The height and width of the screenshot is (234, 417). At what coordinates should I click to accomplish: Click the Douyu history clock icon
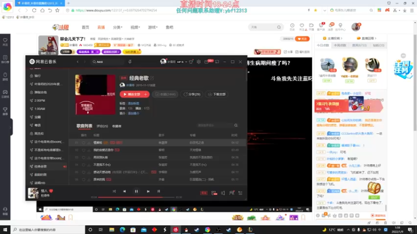292,25
